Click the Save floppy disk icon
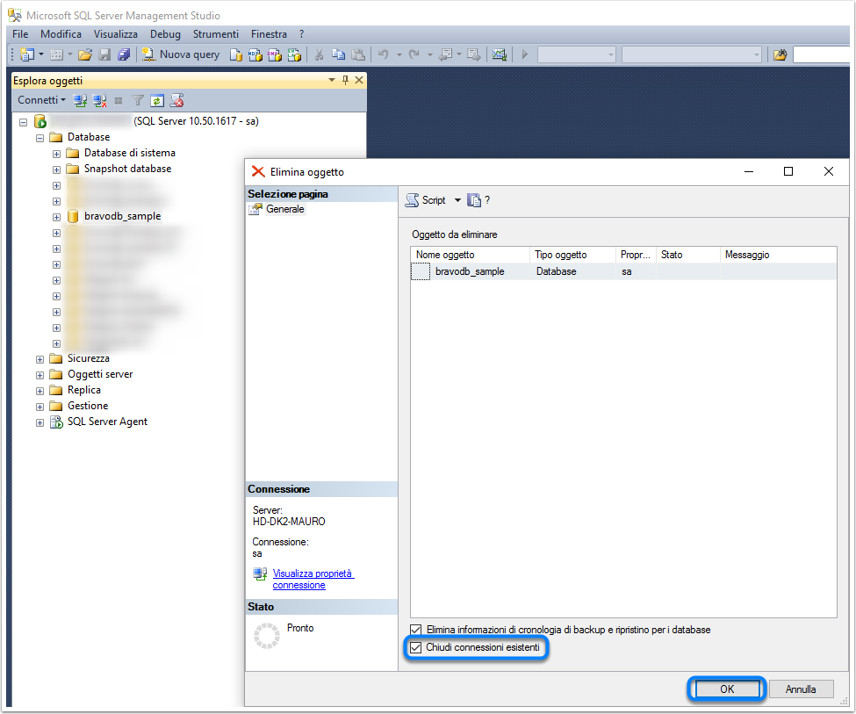The width and height of the screenshot is (856, 714). 104,54
